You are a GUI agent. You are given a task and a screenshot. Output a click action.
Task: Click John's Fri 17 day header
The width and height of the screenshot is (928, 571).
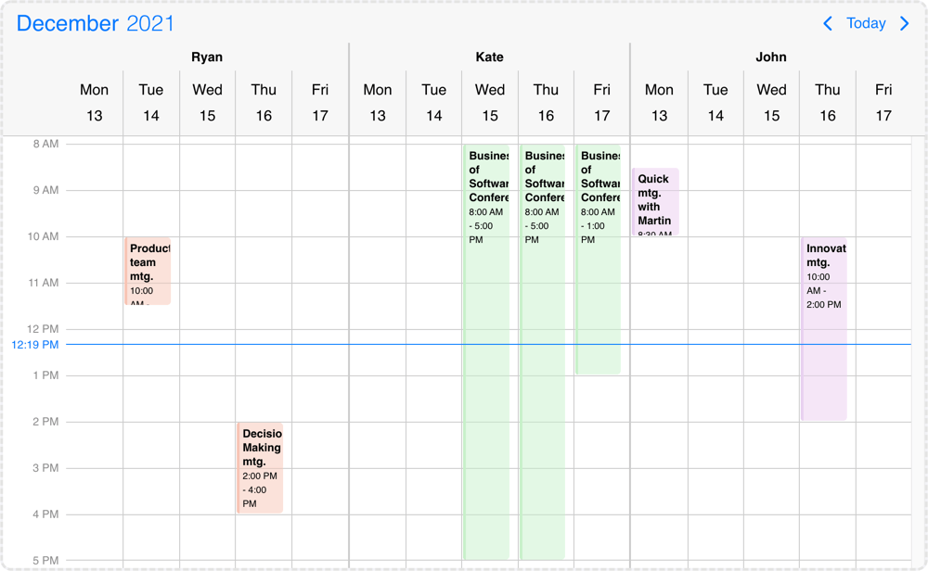pos(883,102)
